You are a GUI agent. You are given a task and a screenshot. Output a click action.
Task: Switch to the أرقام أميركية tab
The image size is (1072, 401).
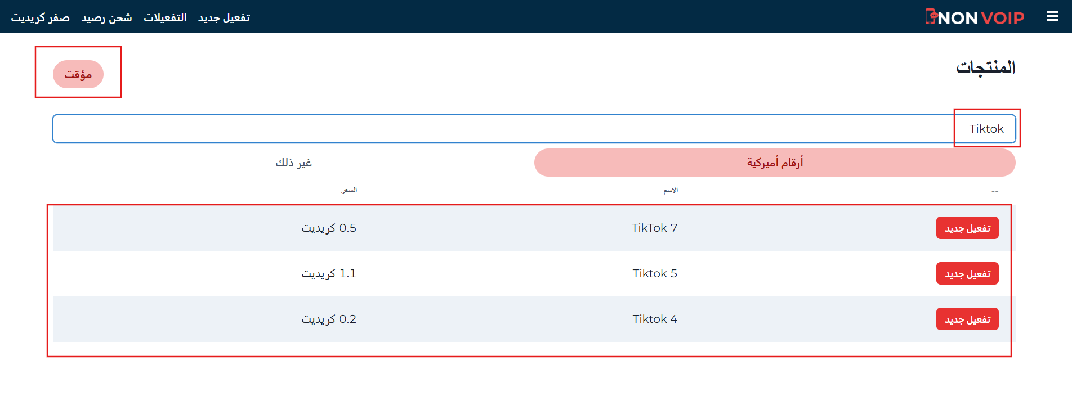click(775, 163)
